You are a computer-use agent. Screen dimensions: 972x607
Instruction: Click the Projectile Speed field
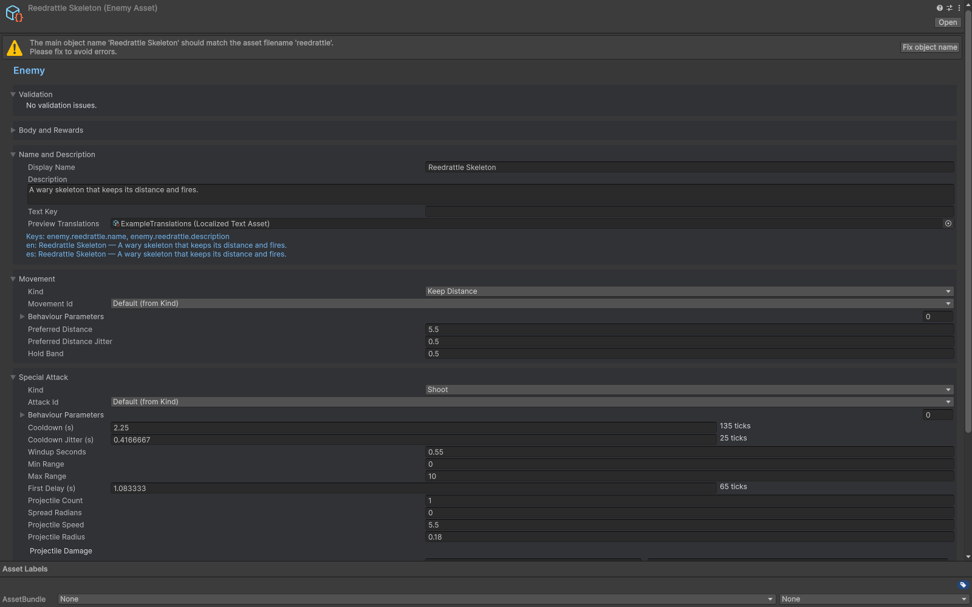tap(690, 525)
